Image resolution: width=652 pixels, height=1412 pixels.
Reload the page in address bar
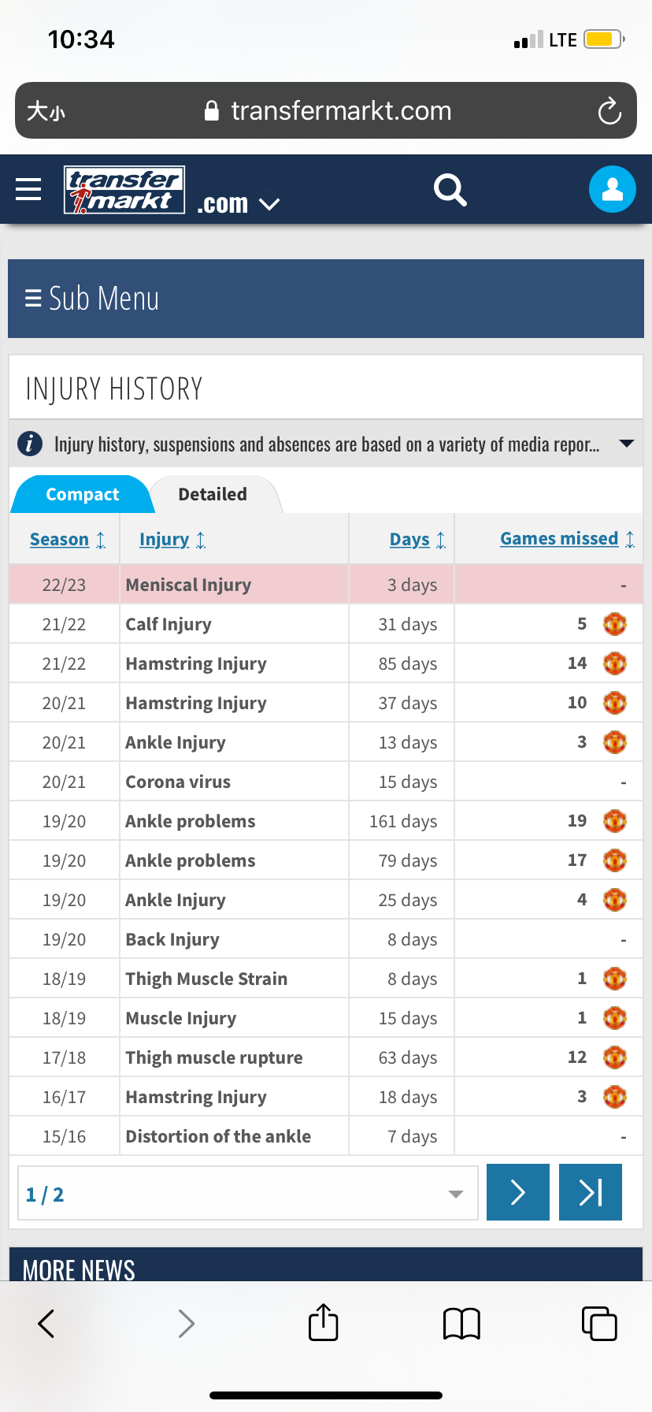(x=609, y=111)
